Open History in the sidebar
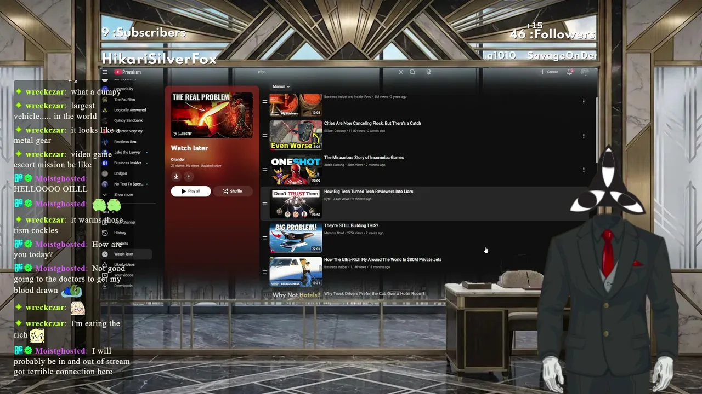This screenshot has height=394, width=702. 126,233
